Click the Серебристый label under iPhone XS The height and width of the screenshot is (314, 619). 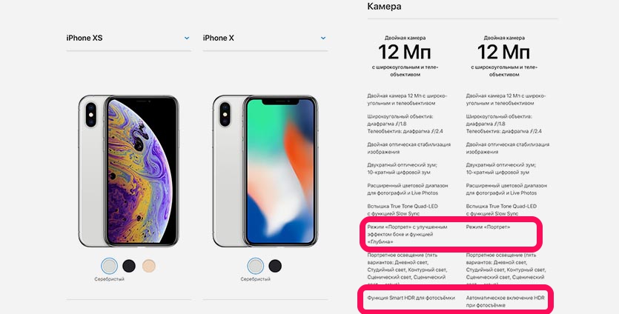[x=110, y=279]
